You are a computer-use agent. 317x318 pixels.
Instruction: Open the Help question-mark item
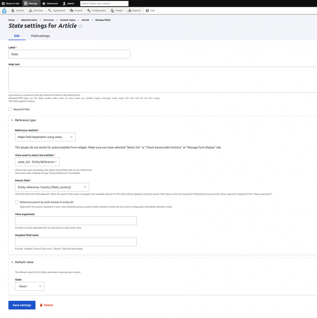point(150,11)
